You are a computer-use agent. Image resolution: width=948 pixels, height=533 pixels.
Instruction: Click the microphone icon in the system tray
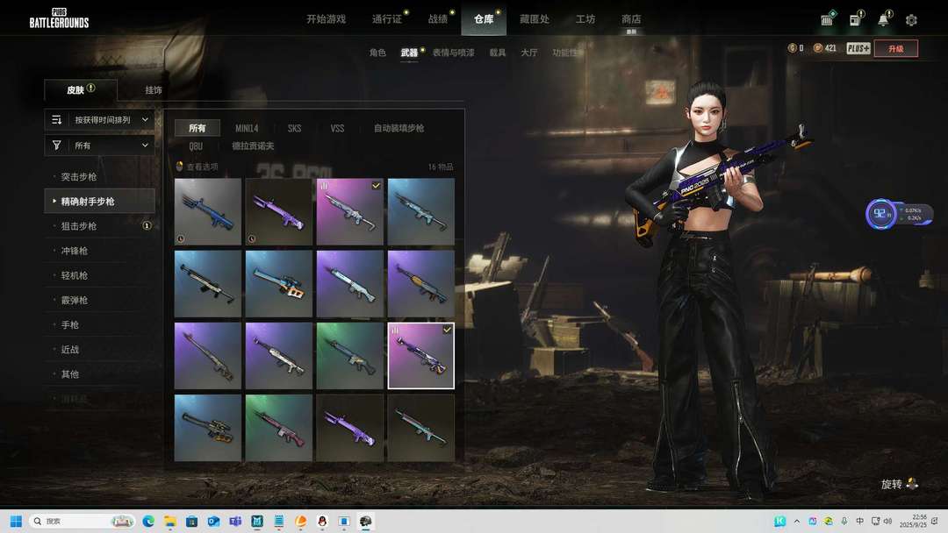tap(844, 521)
